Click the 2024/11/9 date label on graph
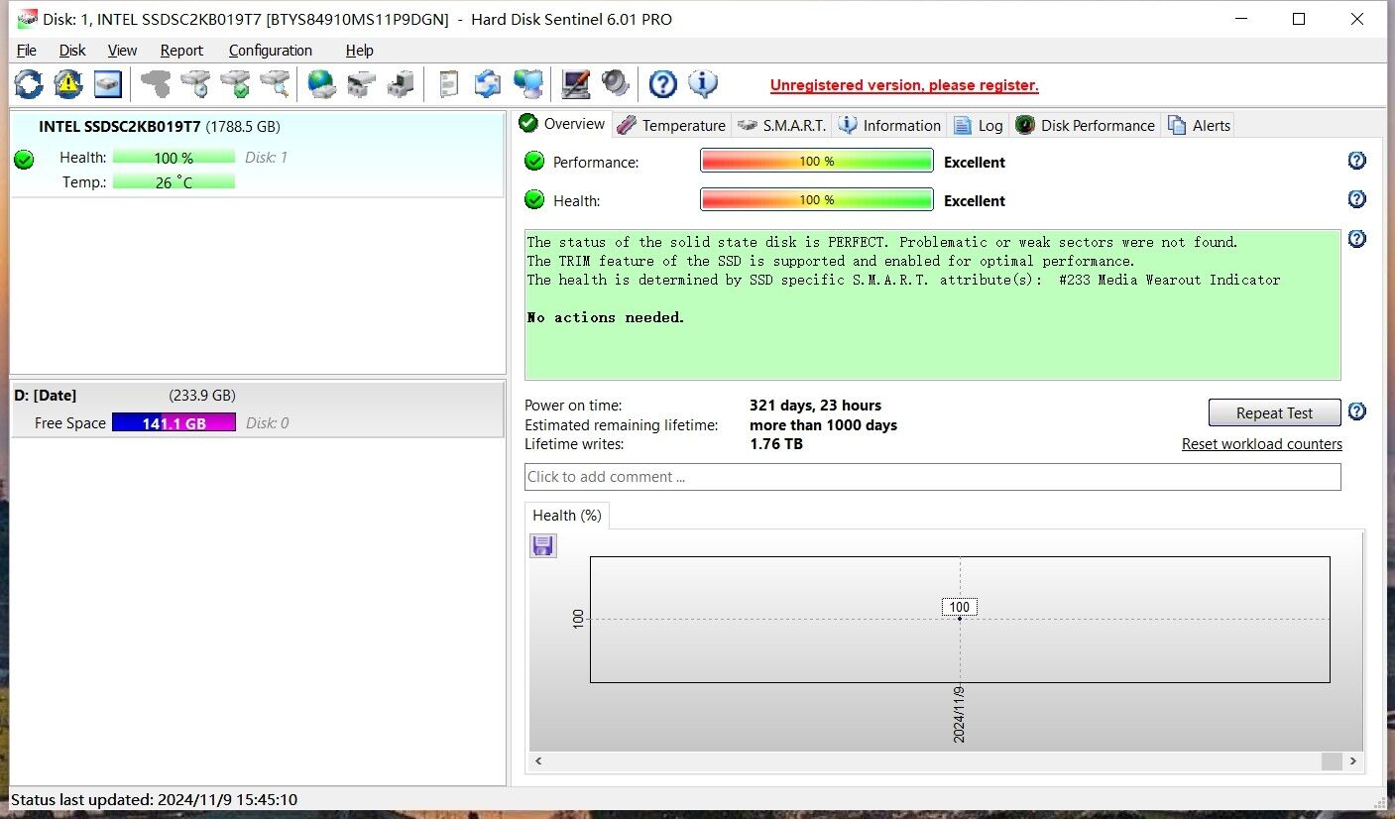Viewport: 1395px width, 819px height. point(959,714)
